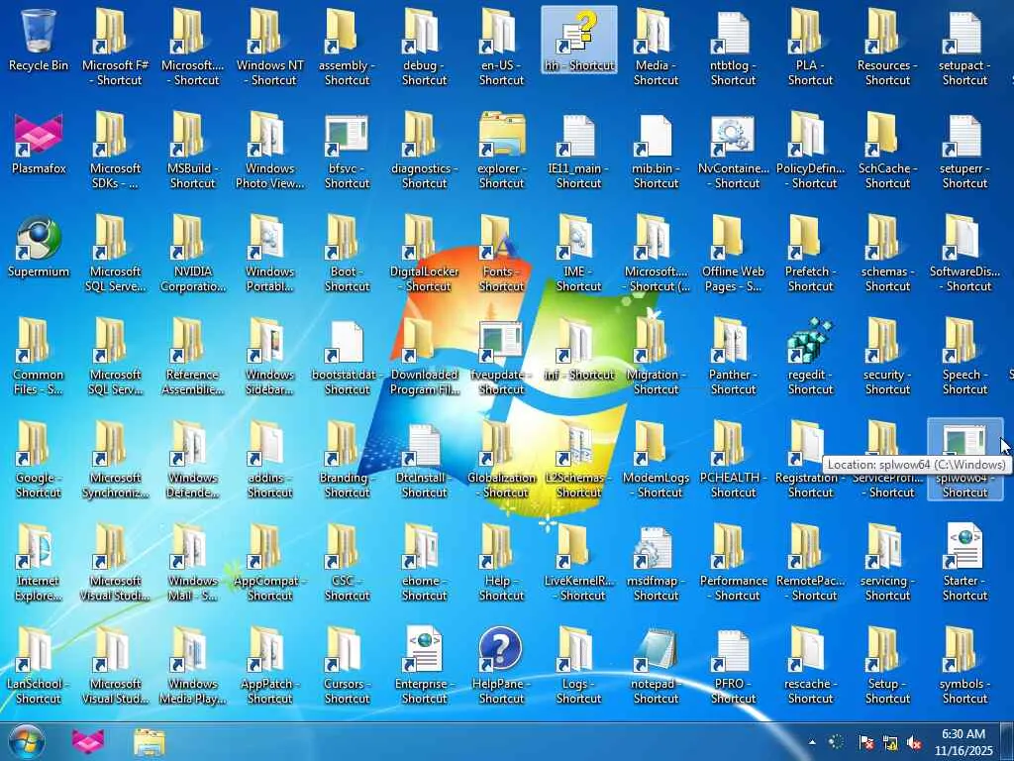Select the Reference Assemblies folder shortcut

click(193, 356)
